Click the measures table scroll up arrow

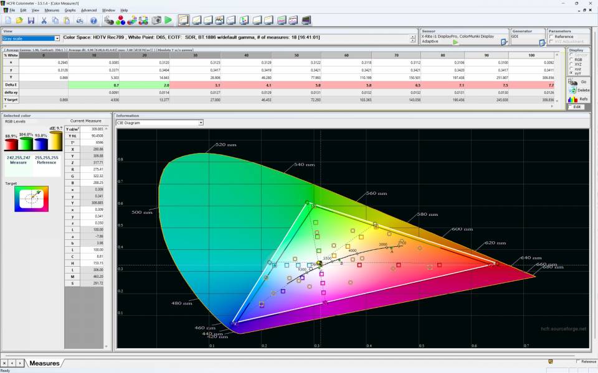(x=557, y=55)
